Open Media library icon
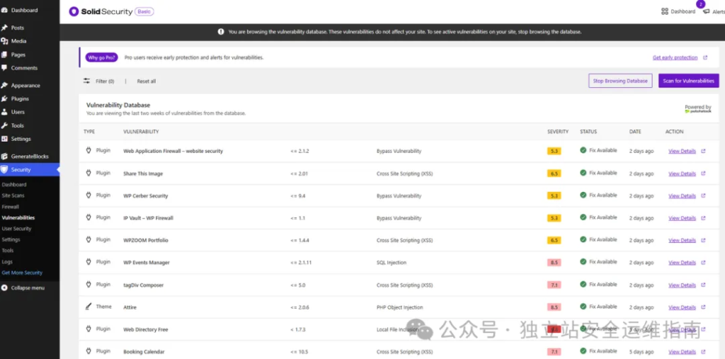Viewport: 725px width, 359px height. (5, 41)
